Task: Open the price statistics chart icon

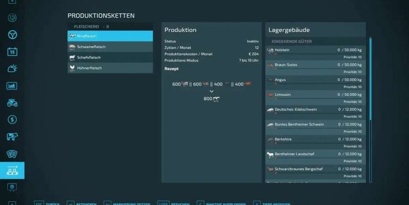Action: pos(12,86)
